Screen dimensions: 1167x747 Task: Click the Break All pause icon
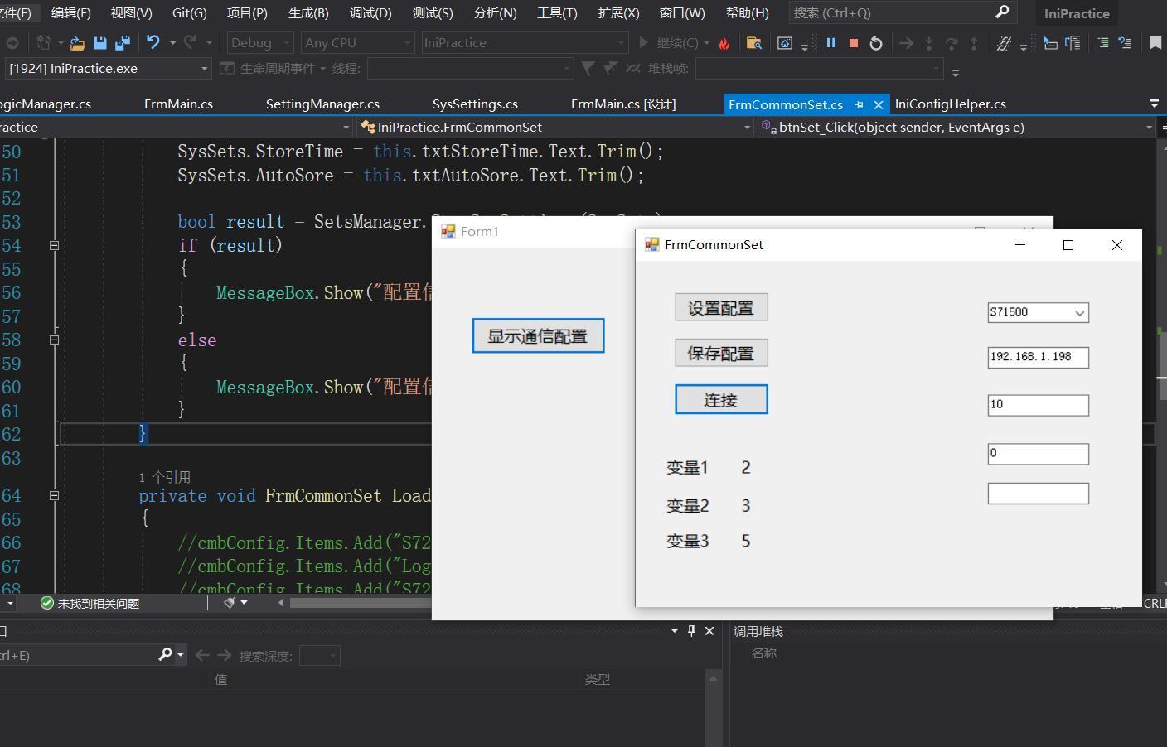pyautogui.click(x=831, y=43)
